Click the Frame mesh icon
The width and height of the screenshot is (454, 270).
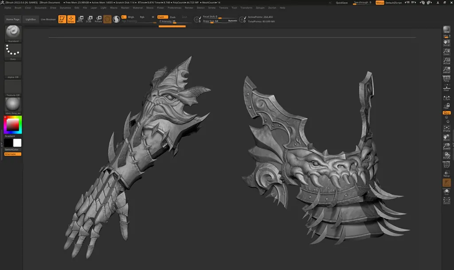click(x=446, y=129)
